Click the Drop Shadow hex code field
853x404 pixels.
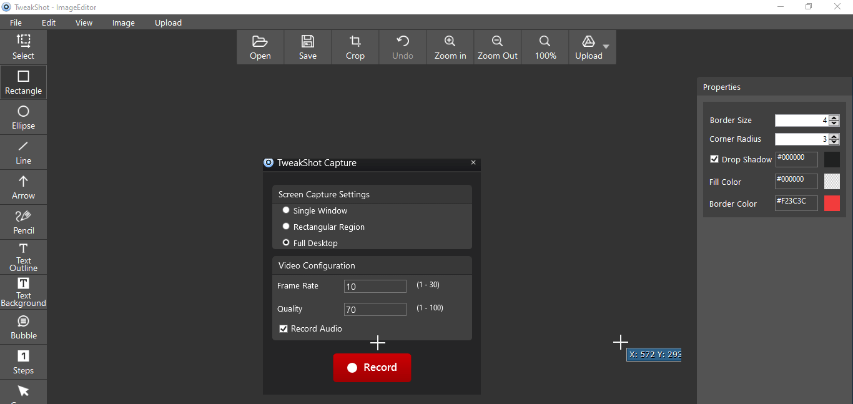[x=796, y=159]
